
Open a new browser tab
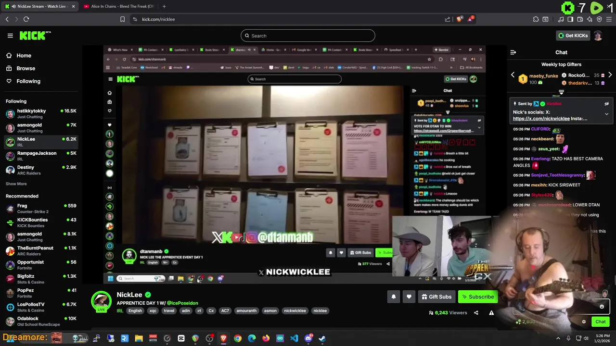(164, 6)
